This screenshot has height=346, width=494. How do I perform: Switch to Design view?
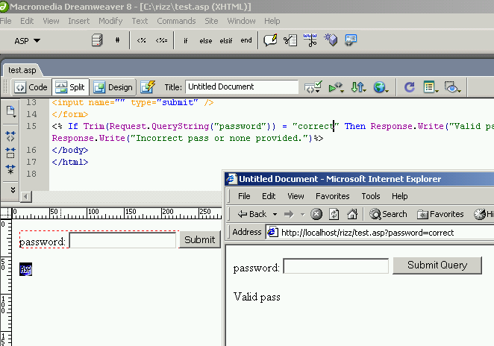[x=113, y=87]
